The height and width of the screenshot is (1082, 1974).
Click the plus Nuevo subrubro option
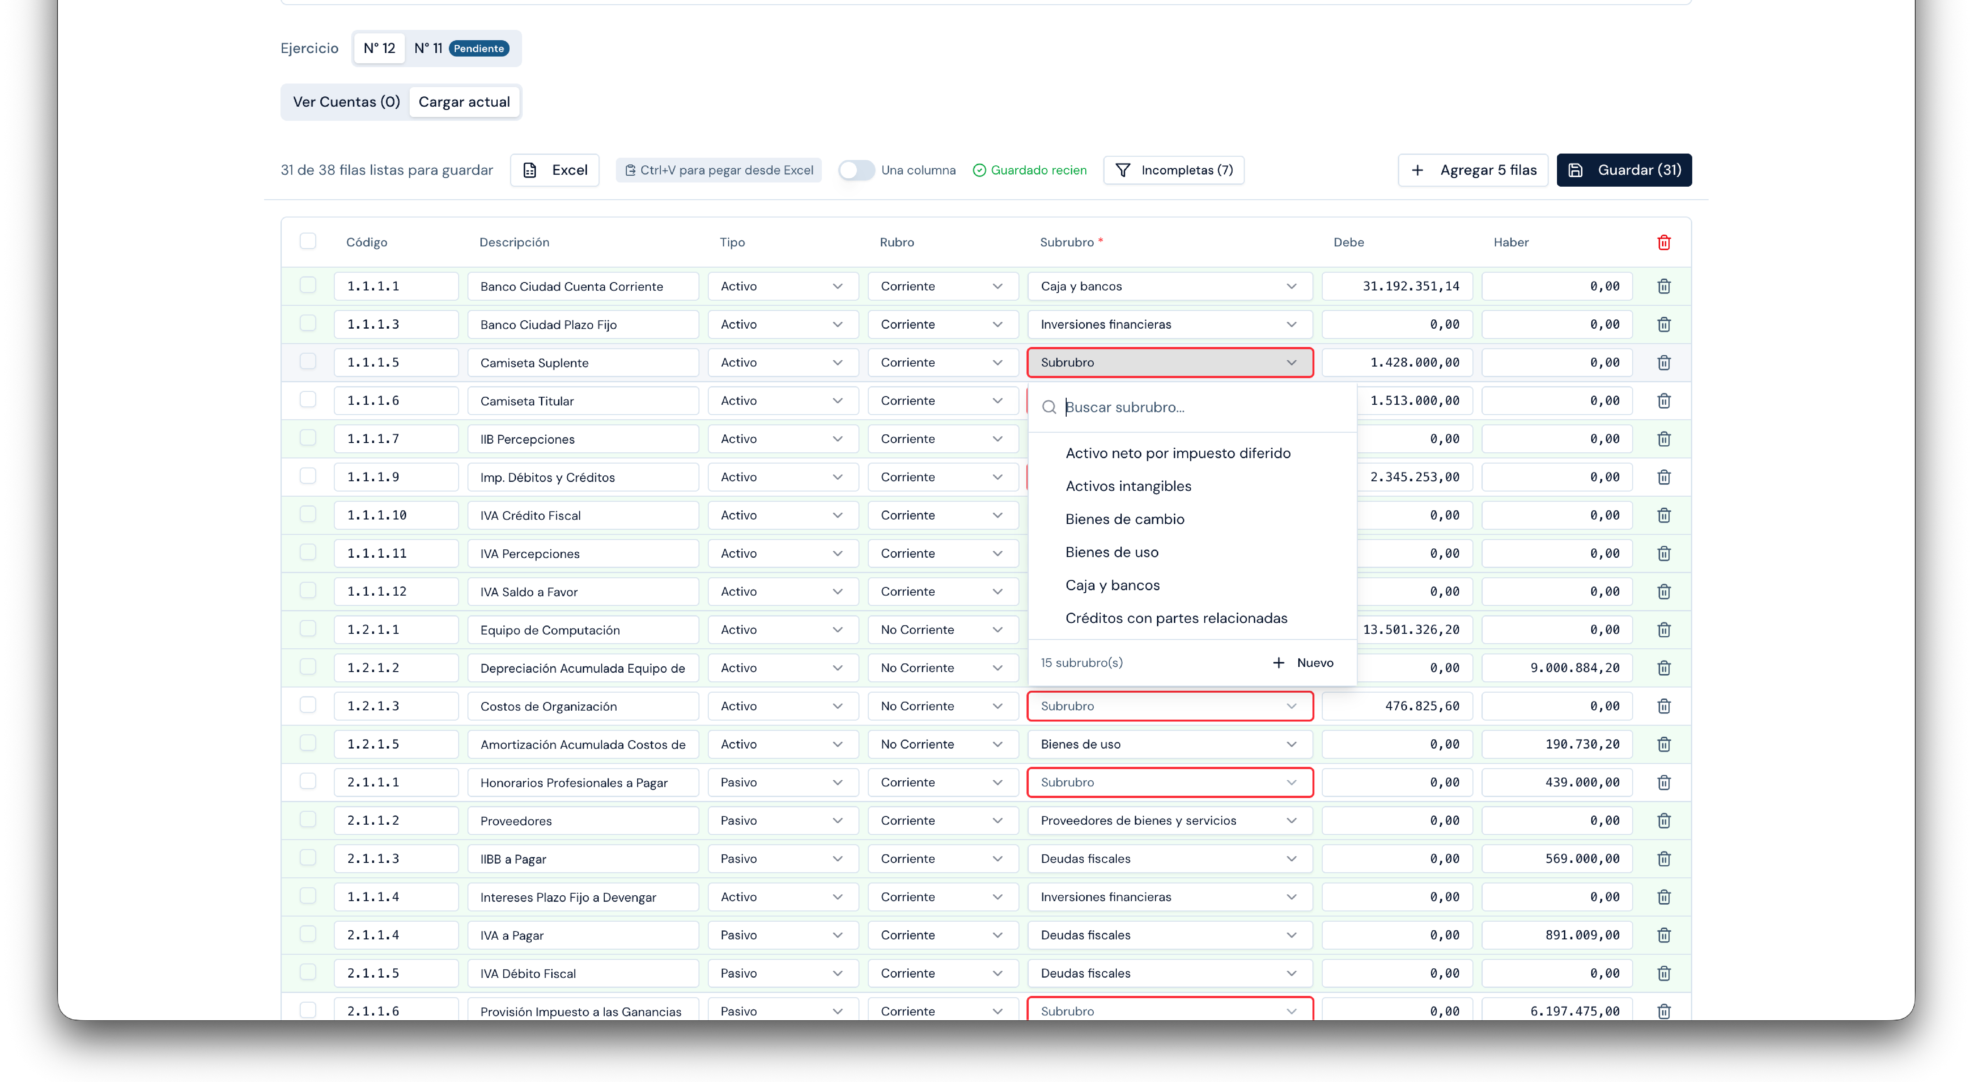1303,663
